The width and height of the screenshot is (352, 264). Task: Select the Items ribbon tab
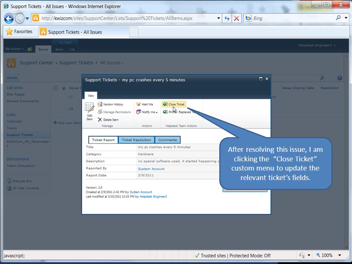tap(59, 49)
